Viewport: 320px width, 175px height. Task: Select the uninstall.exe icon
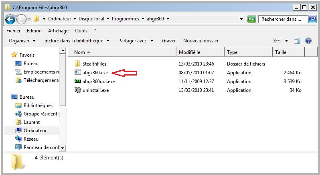78,90
